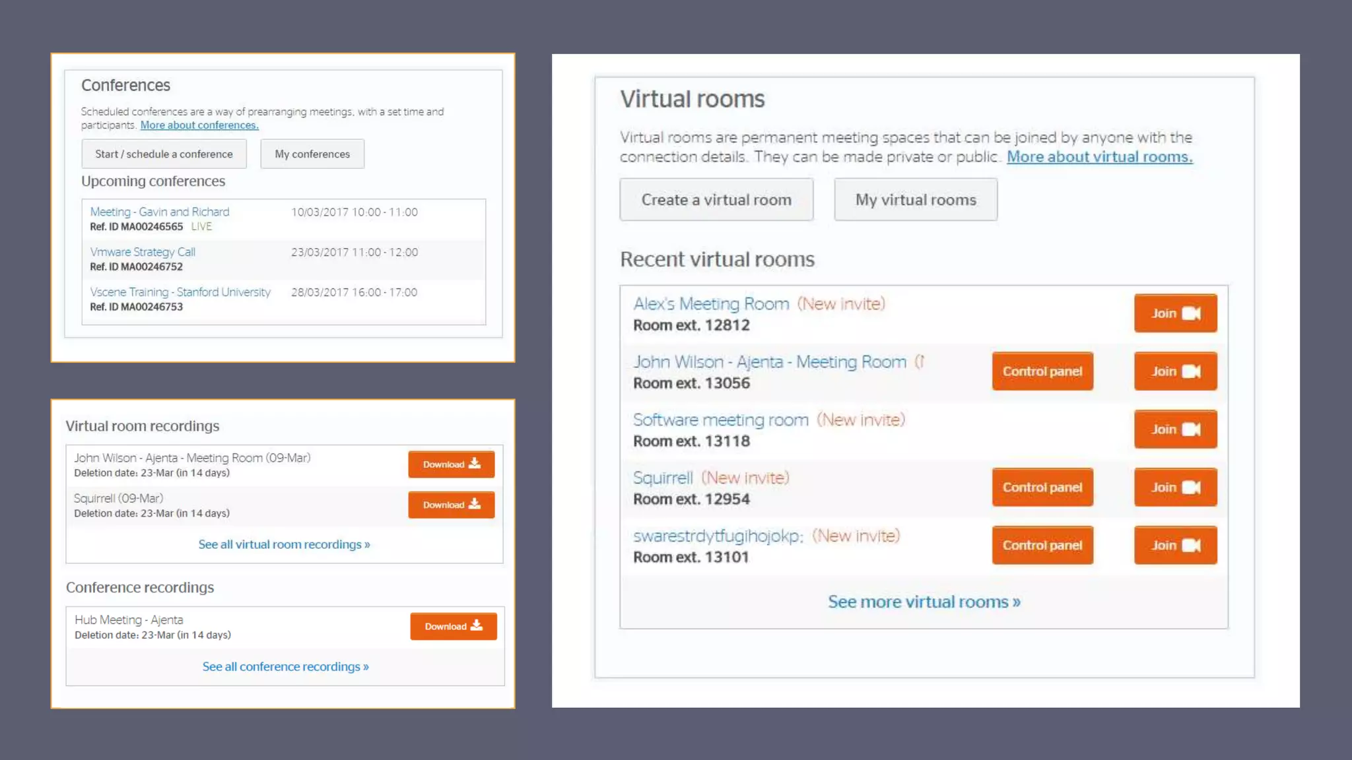1352x760 pixels.
Task: Join John Wilson Ajenta Meeting Room
Action: (x=1175, y=371)
